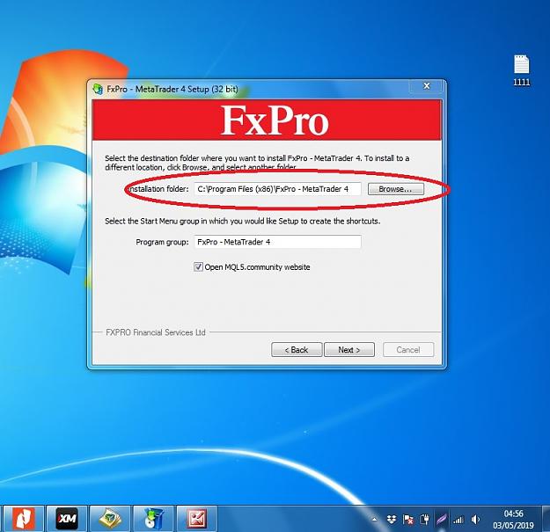Click the Cancel button
Screen dimensions: 550x532
click(x=408, y=350)
